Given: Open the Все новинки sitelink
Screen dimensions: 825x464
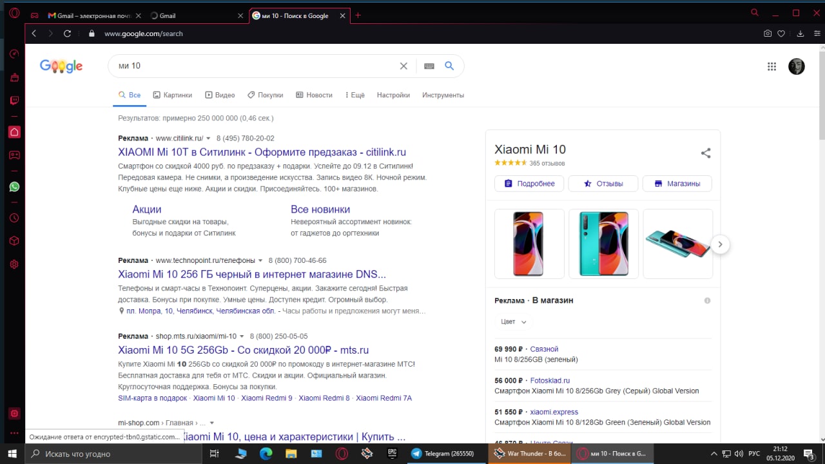Looking at the screenshot, I should click(x=320, y=209).
